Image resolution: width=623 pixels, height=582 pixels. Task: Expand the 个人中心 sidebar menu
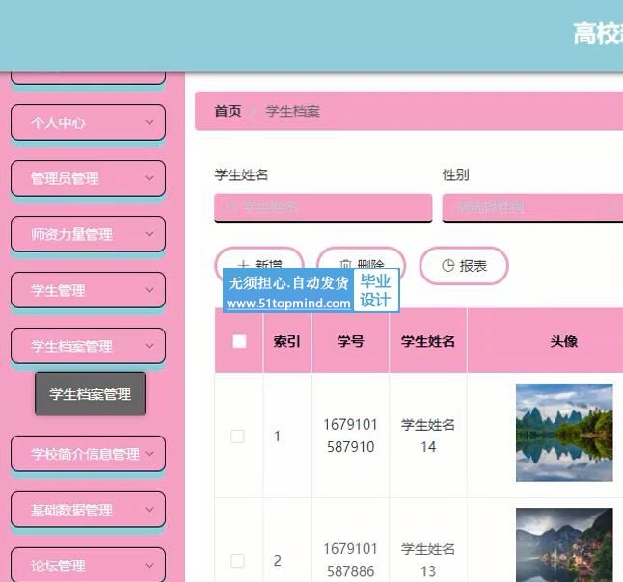(88, 122)
